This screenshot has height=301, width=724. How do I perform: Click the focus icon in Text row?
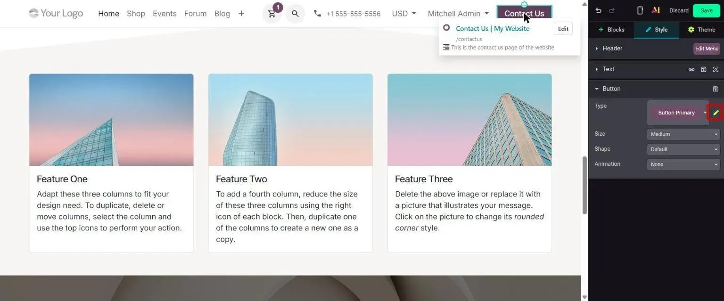[716, 69]
